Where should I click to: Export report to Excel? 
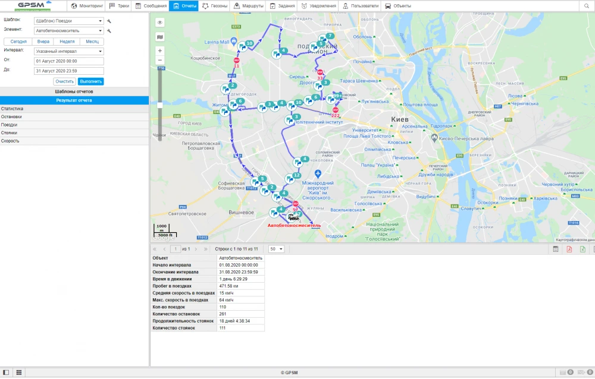[583, 249]
